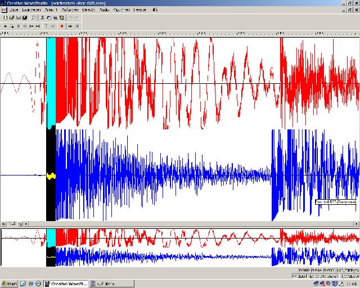Pause playback with the Pause button
The height and width of the screenshot is (288, 360).
click(25, 26)
